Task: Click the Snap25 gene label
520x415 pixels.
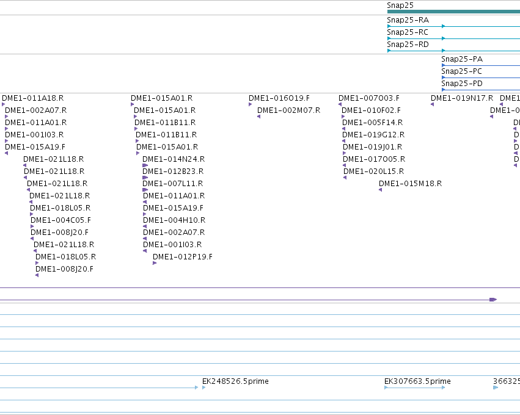Action: (400, 5)
